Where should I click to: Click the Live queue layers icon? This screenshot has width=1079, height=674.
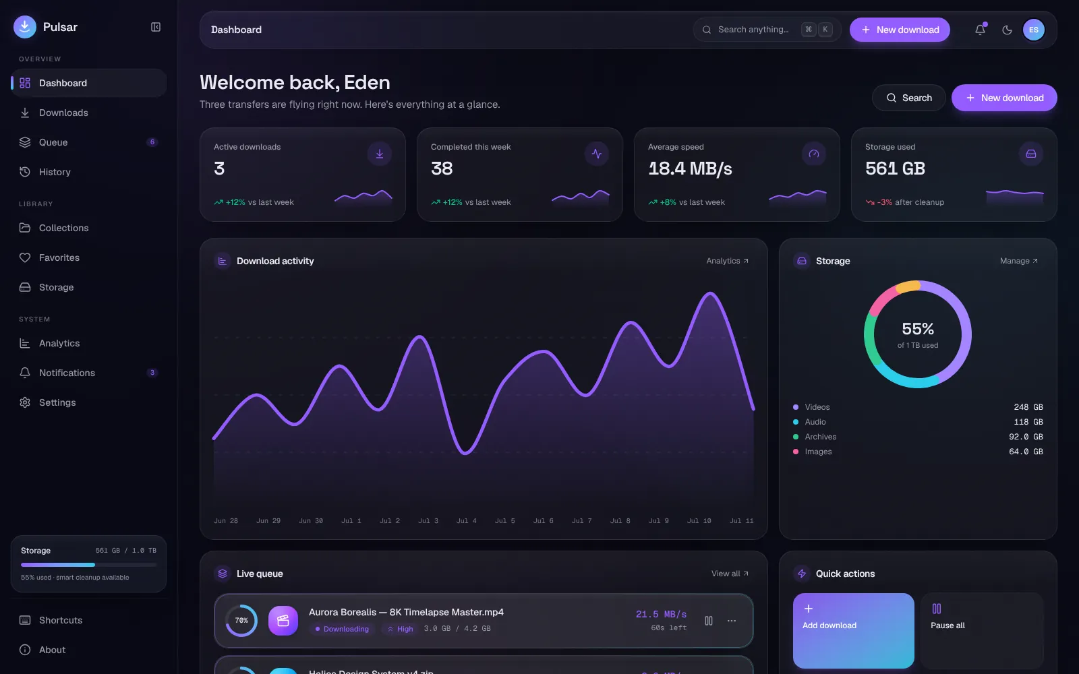click(x=223, y=574)
